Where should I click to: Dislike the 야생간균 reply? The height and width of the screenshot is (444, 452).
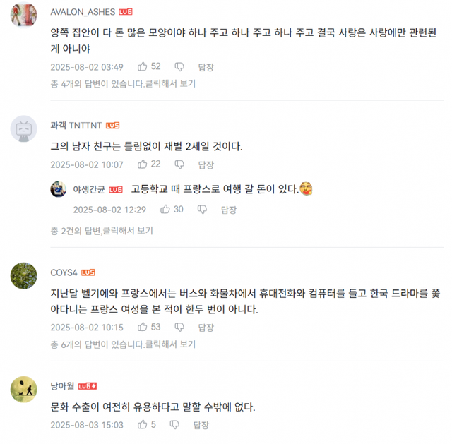click(202, 210)
